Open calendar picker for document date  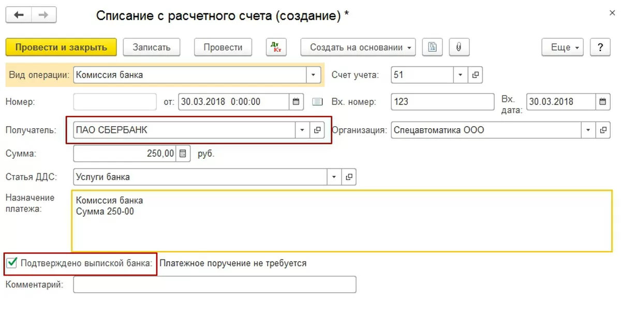click(295, 102)
